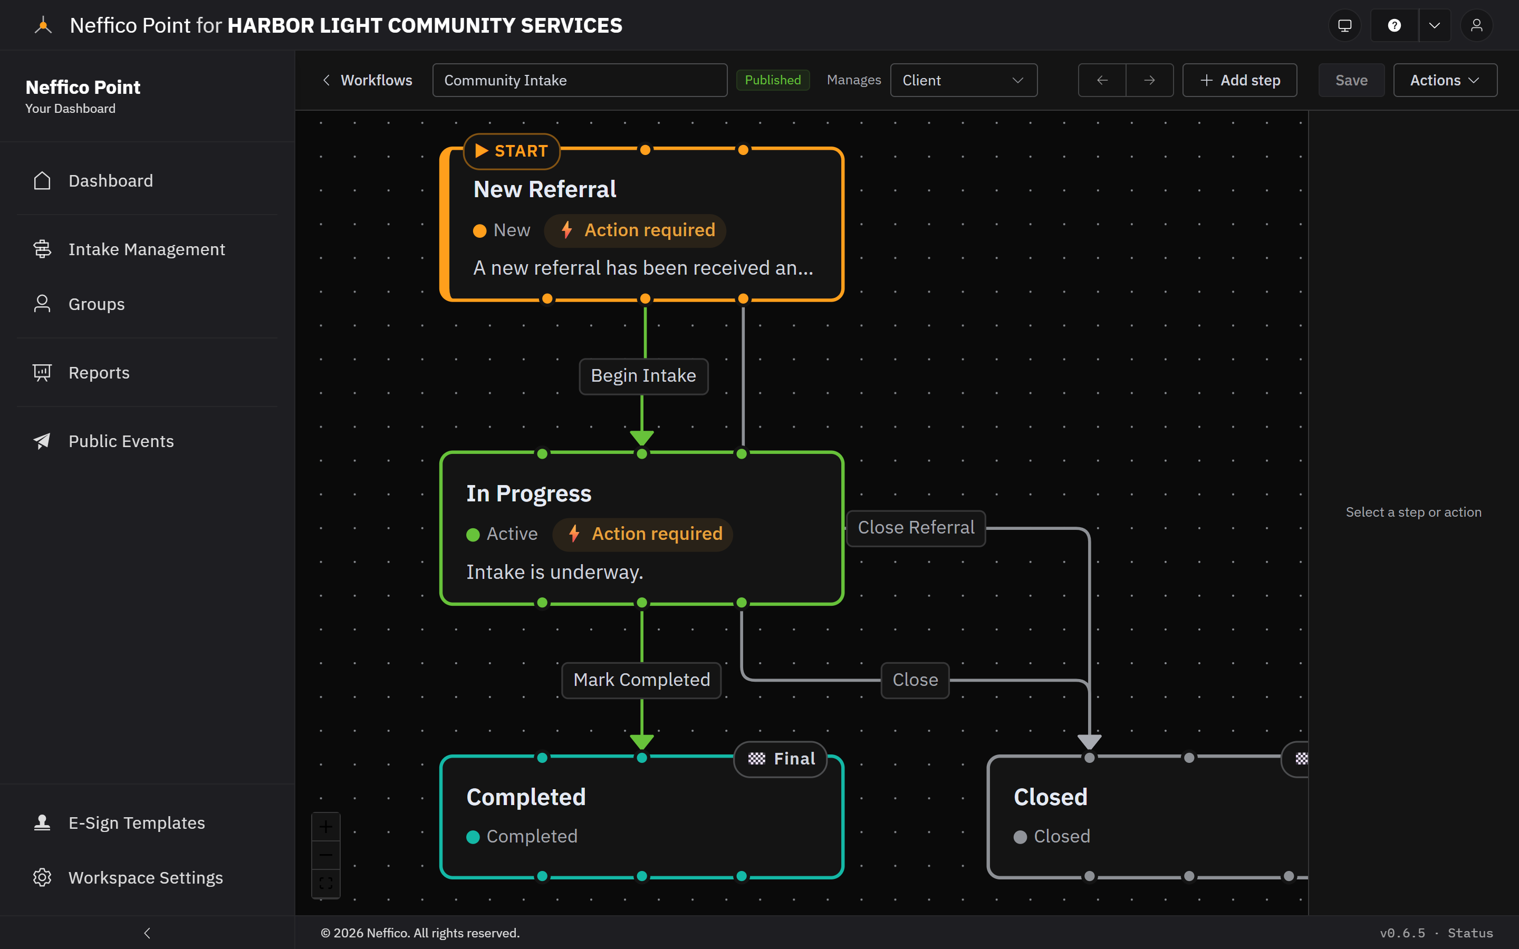Click Action required tag on In Progress
1519x949 pixels.
pos(643,534)
